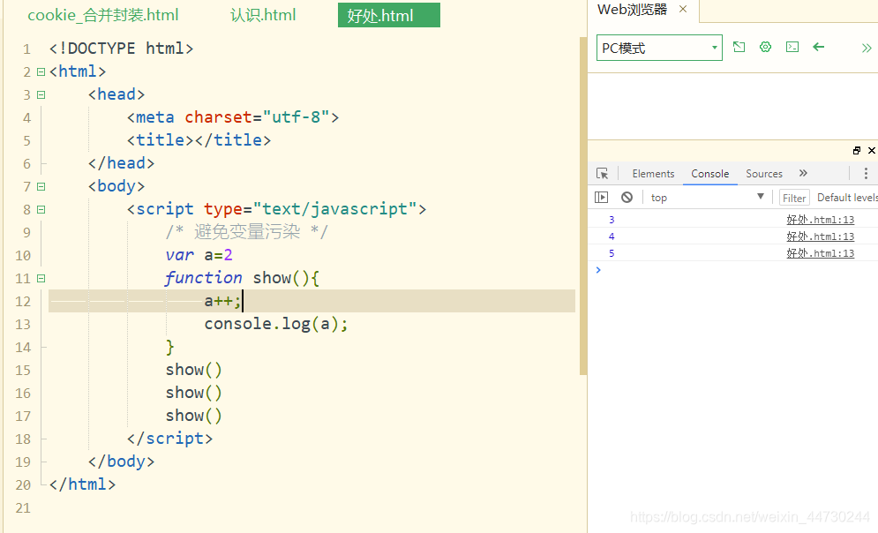Toggle the devtools console icon in browser toolbar

coord(792,47)
